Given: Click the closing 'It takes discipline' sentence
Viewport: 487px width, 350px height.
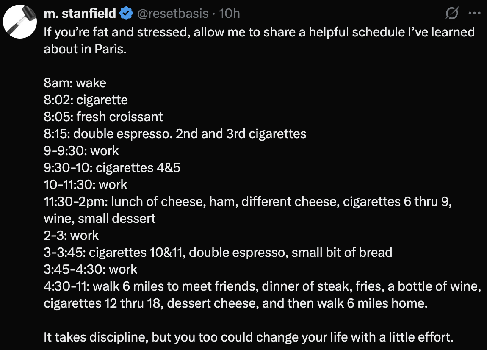Looking at the screenshot, I should tap(249, 337).
